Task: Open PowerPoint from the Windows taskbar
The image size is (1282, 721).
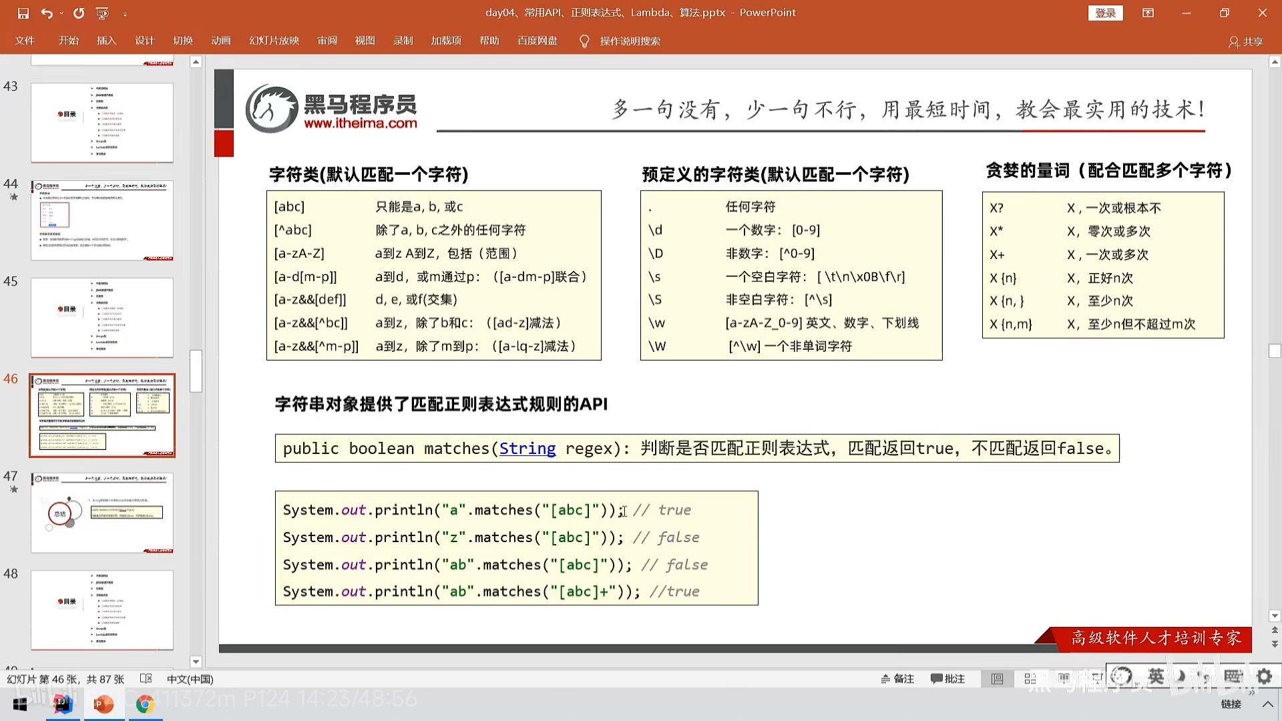Action: [x=103, y=704]
